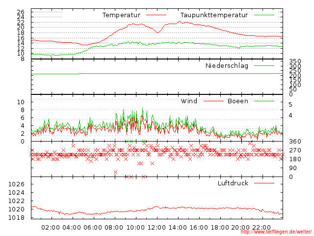
Task: Click the 16:00 time axis label
Action: (199, 228)
